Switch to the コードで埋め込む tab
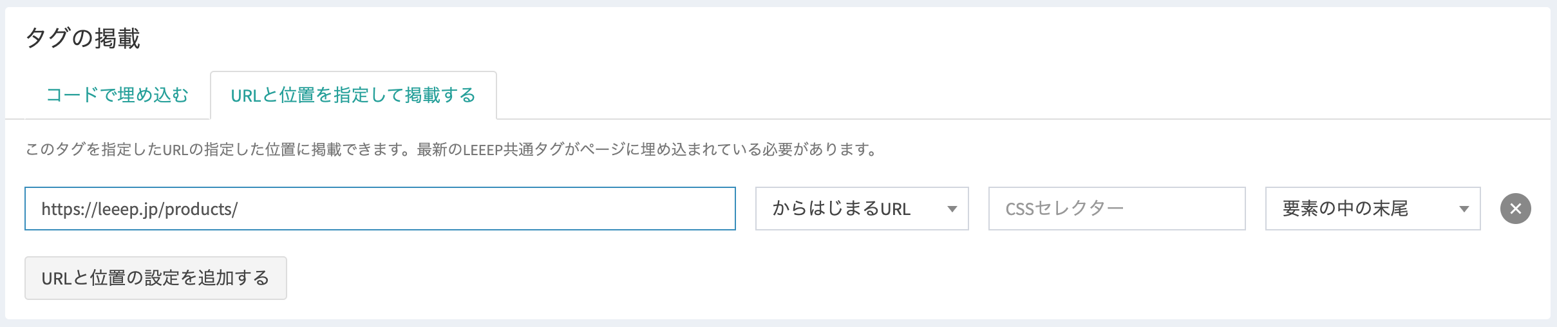This screenshot has height=327, width=1557. coord(117,95)
